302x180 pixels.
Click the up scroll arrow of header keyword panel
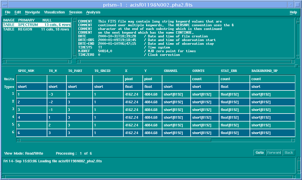point(297,20)
